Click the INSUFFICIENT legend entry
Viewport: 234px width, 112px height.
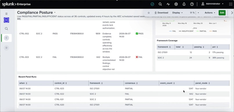coord(186,31)
